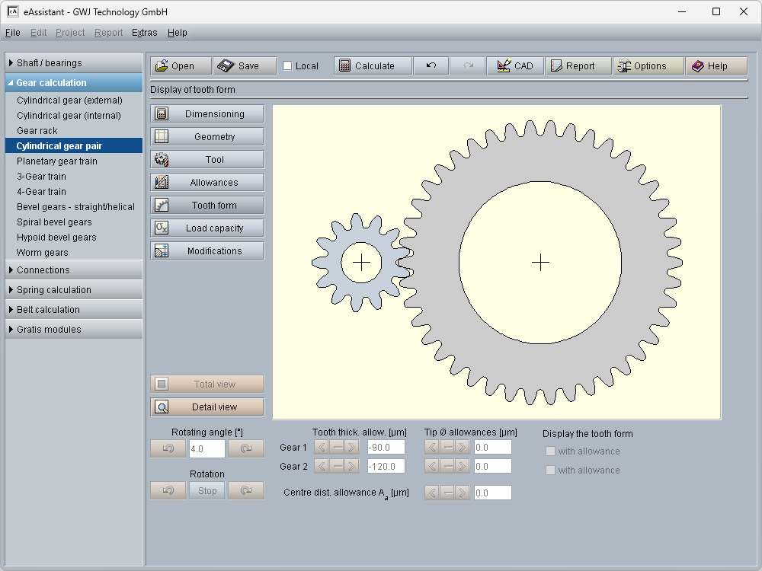The width and height of the screenshot is (762, 571).
Task: Open Load capacity section
Action: [x=207, y=228]
